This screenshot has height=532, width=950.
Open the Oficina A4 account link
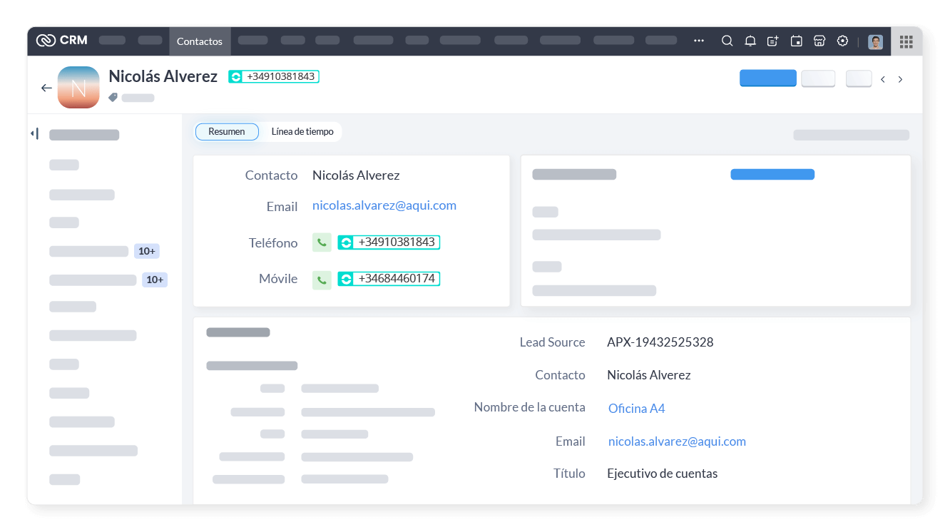click(635, 408)
